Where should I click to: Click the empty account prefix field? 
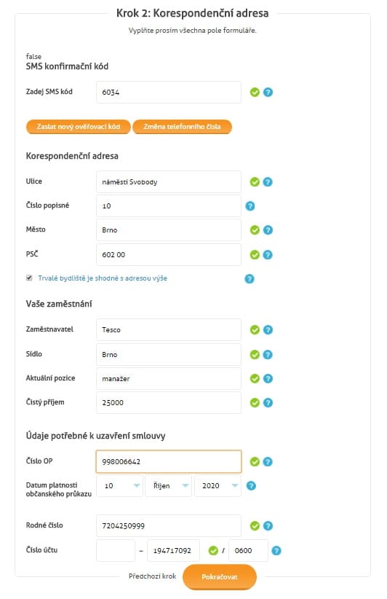tap(116, 550)
